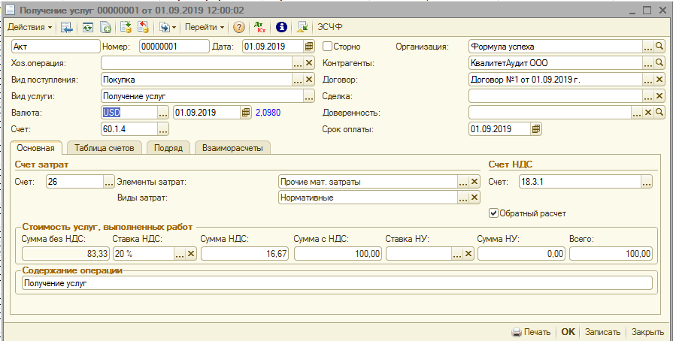Switch to the Таблица счетов tab
673x341 pixels.
(x=104, y=148)
